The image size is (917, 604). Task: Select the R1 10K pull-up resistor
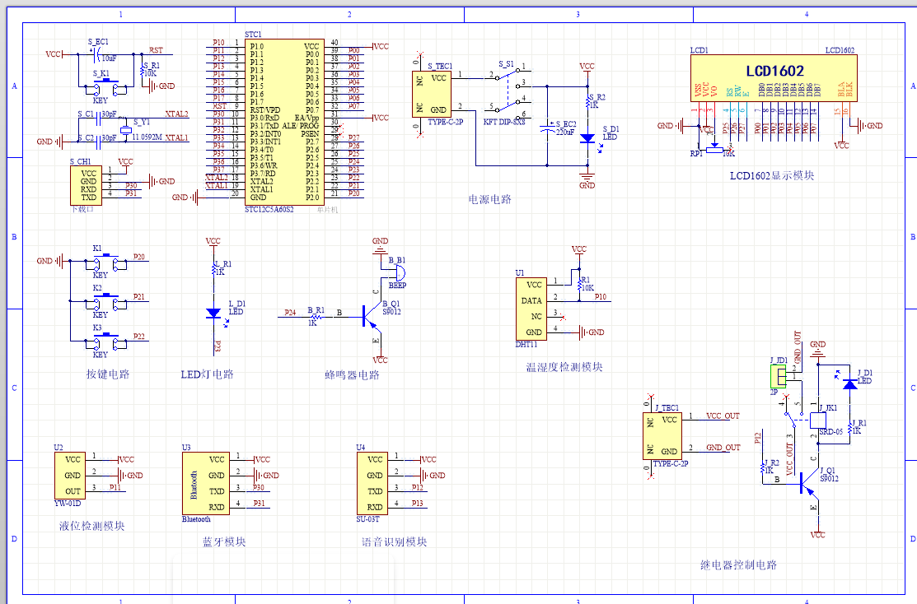[579, 285]
